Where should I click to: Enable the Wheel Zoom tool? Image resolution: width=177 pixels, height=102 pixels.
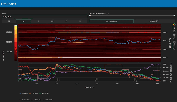tap(174, 35)
